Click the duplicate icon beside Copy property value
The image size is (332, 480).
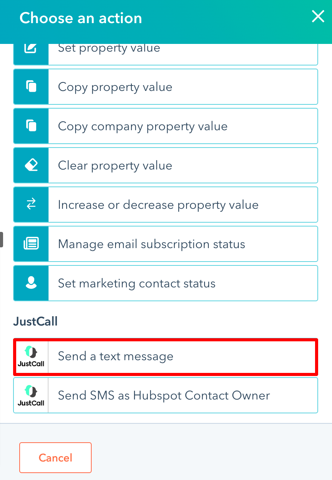[x=31, y=87]
